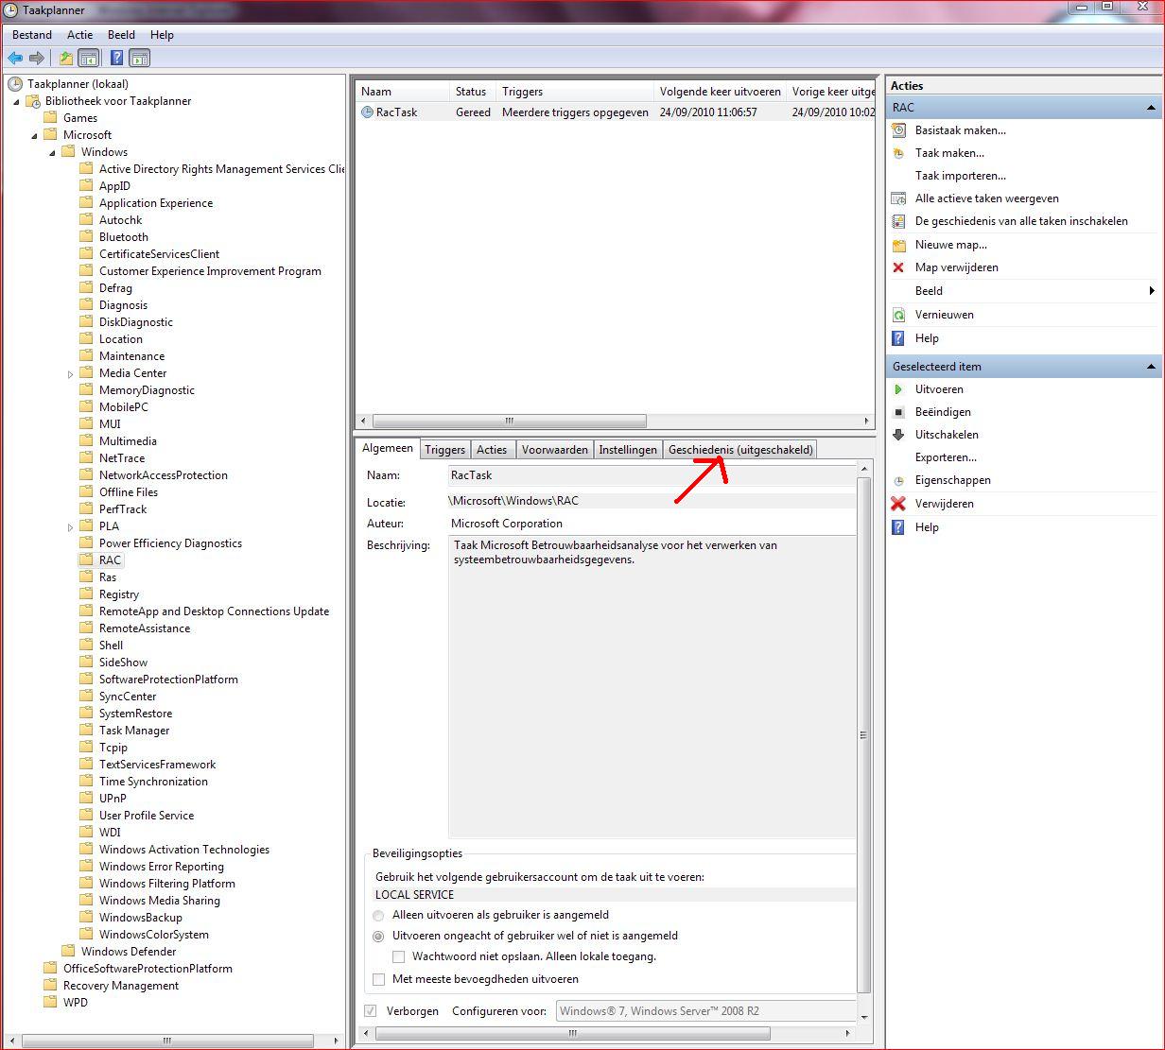Click the Taak maken icon
The height and width of the screenshot is (1050, 1165).
[x=899, y=153]
